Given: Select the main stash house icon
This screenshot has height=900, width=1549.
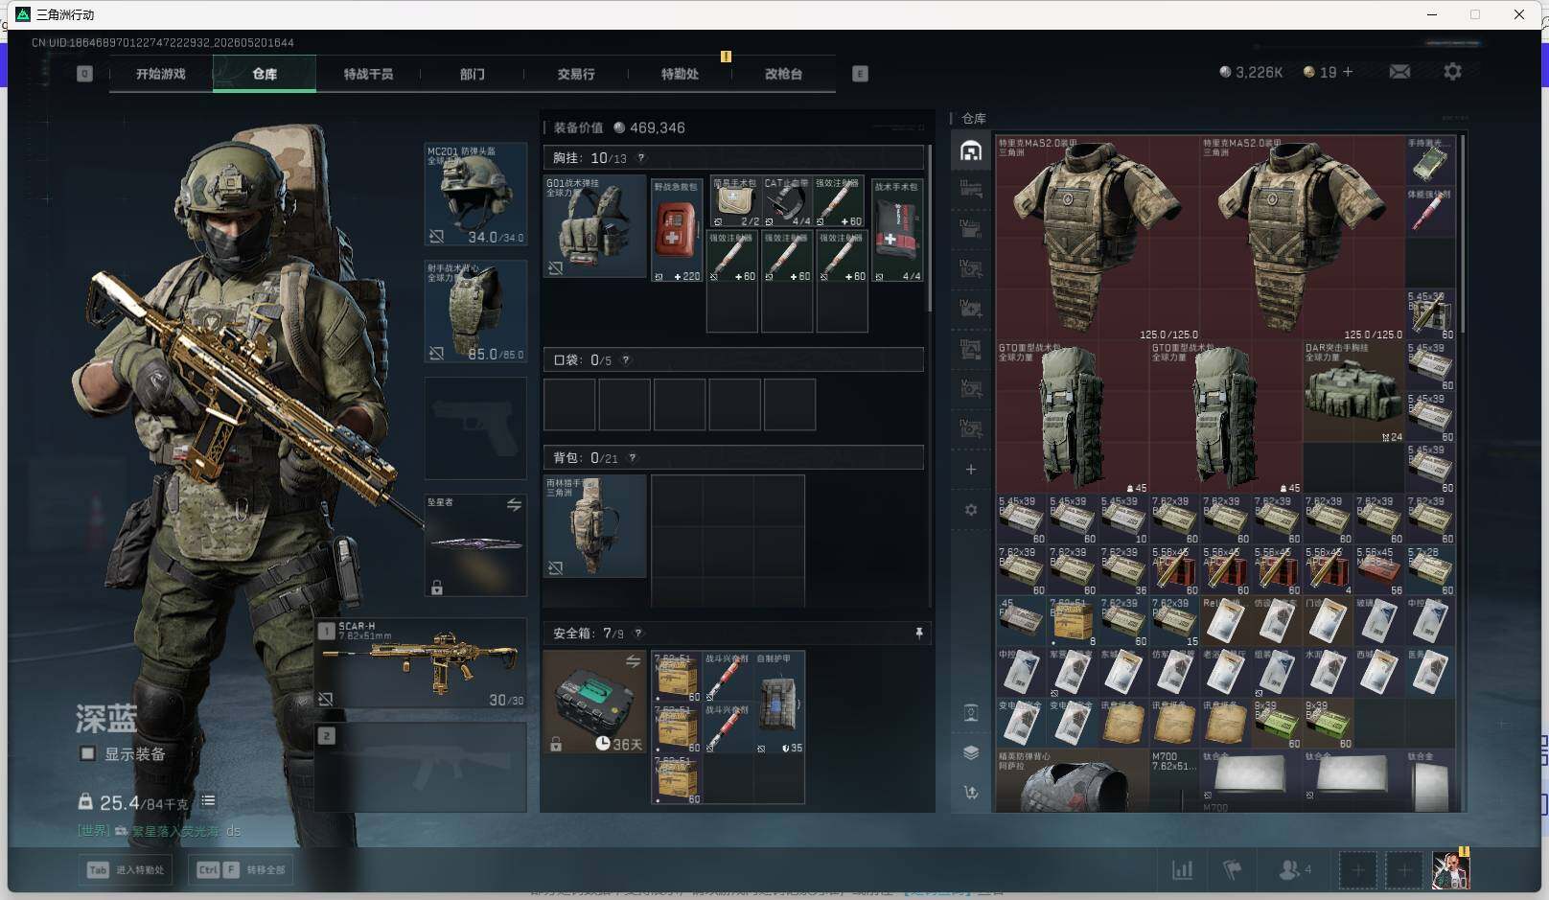Looking at the screenshot, I should coord(971,150).
